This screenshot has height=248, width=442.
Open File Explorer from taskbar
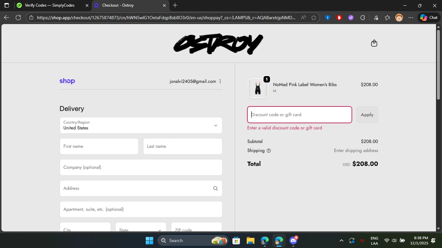click(250, 241)
